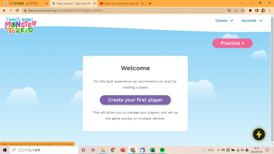This screenshot has height=154, width=274.
Task: Toggle the Chrome side panel
Action: click(257, 10)
